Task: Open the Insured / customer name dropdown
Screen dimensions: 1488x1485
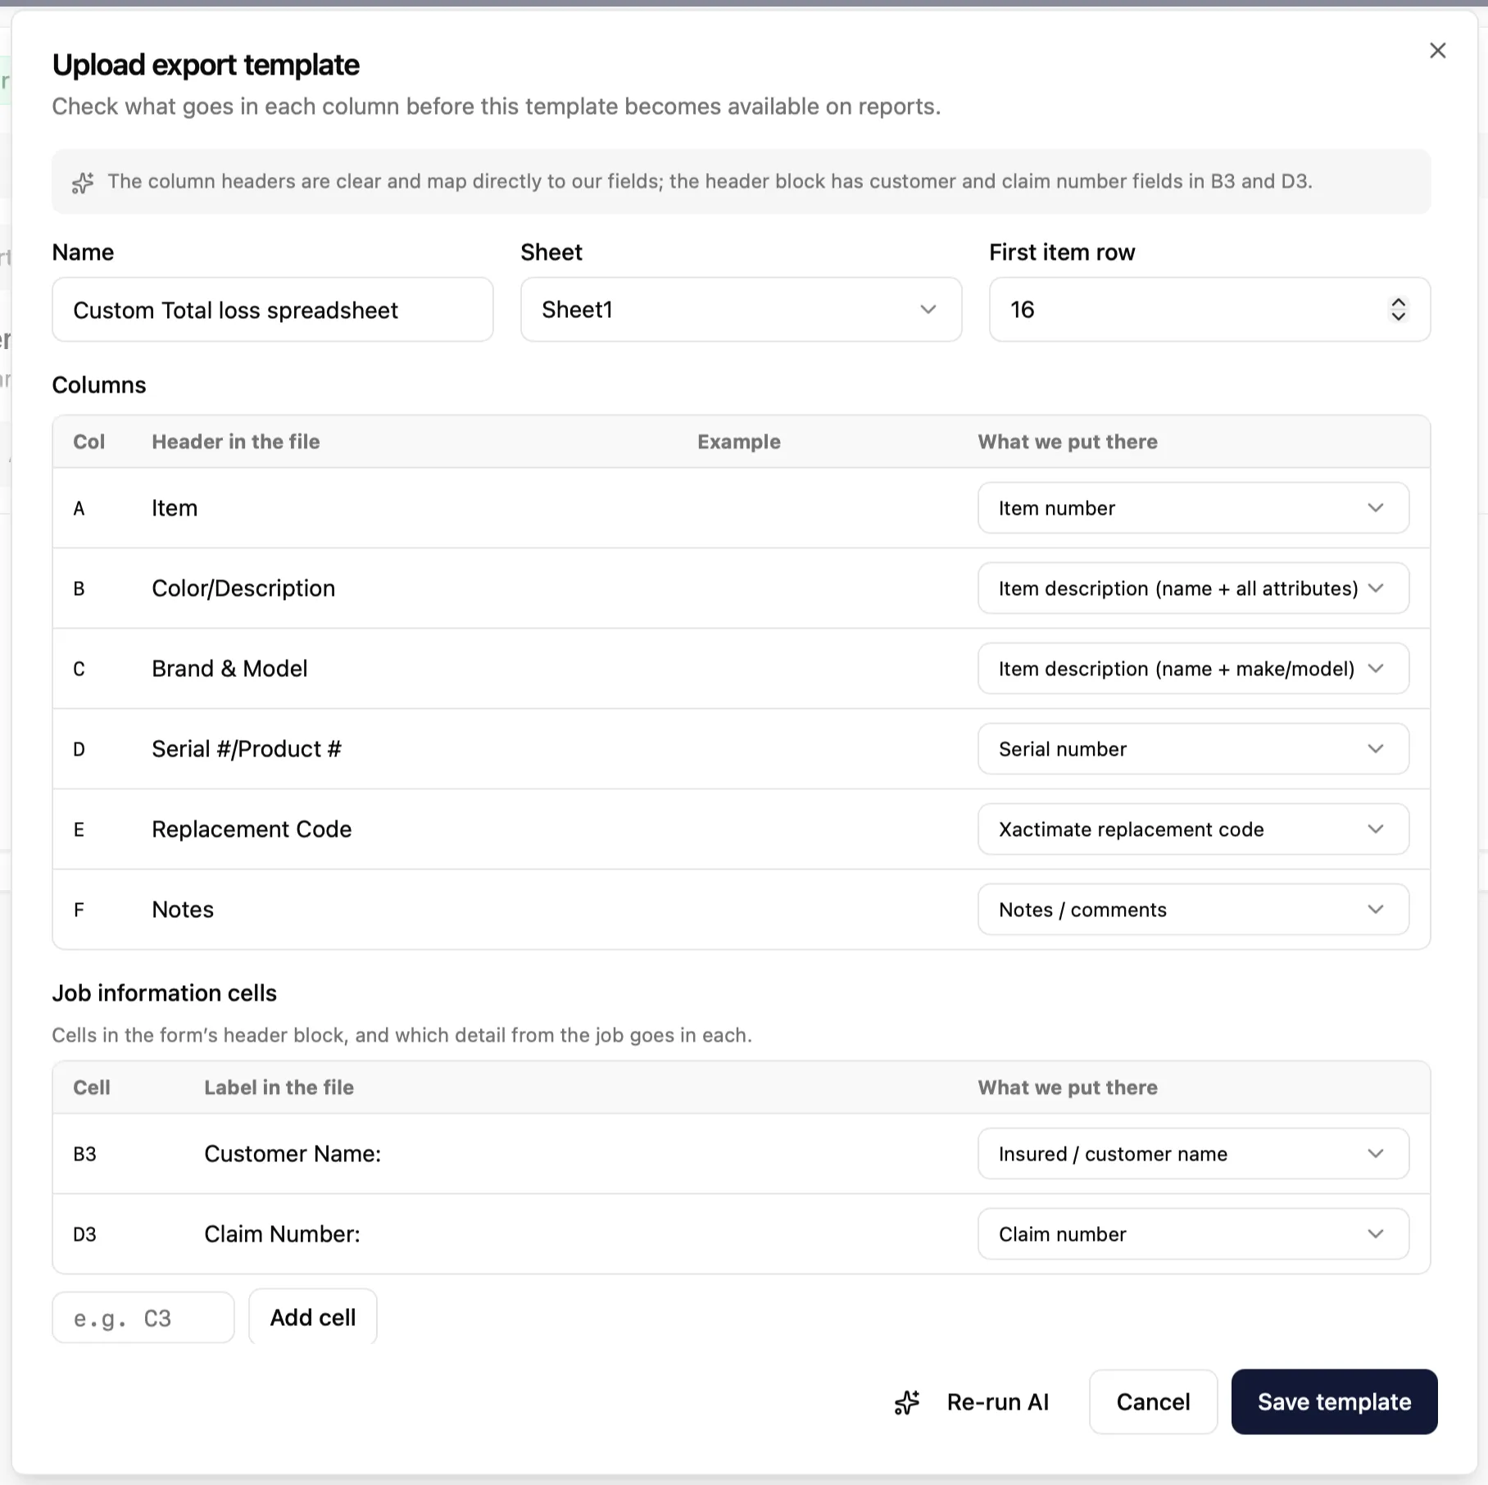Action: click(x=1193, y=1154)
